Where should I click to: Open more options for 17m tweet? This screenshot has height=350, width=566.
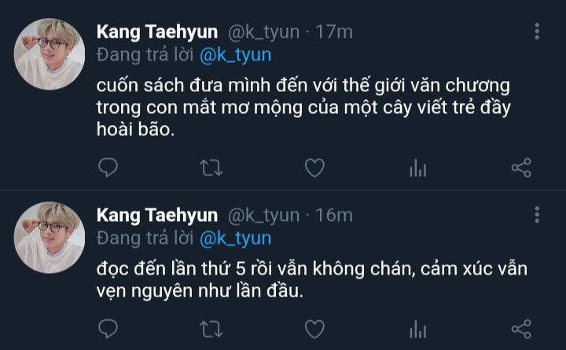pos(537,31)
